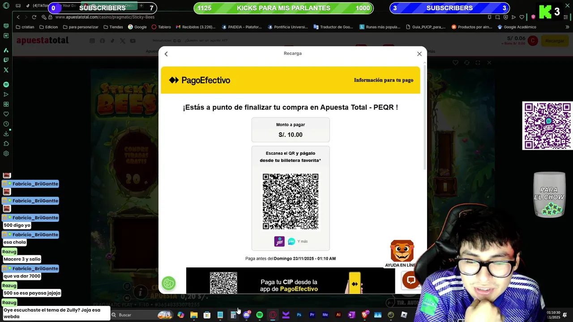Open 'Google Académico' bookmark
Screen dimensions: 573x322
pyautogui.click(x=517, y=27)
